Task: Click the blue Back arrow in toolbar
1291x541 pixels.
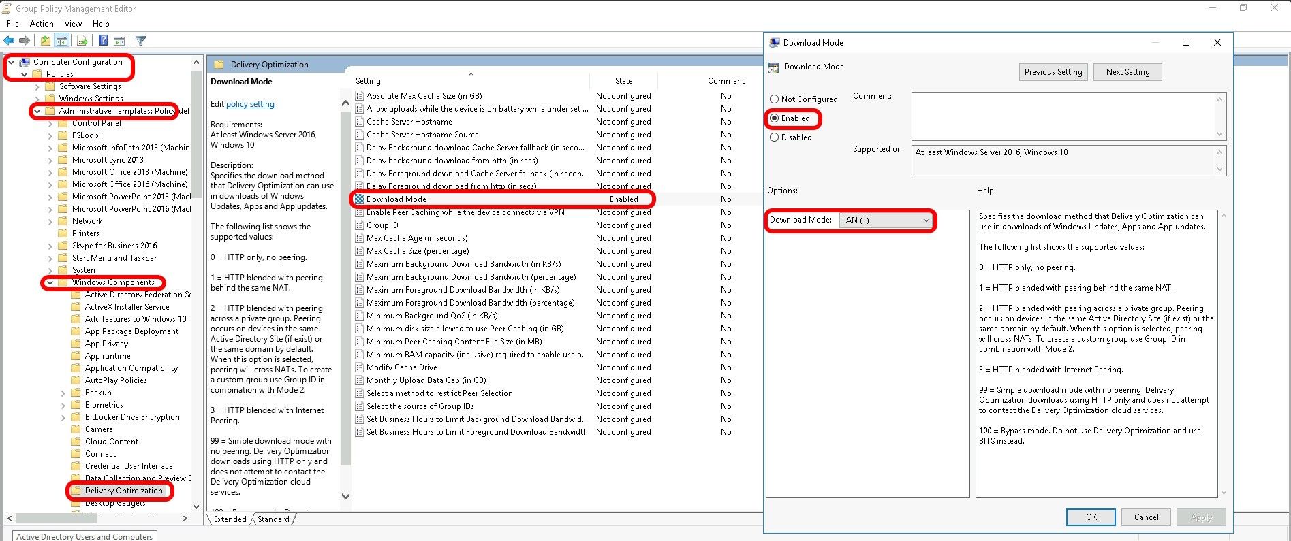Action: [9, 41]
